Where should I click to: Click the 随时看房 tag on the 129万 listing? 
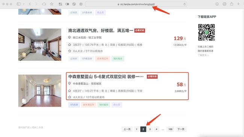tap(118, 59)
